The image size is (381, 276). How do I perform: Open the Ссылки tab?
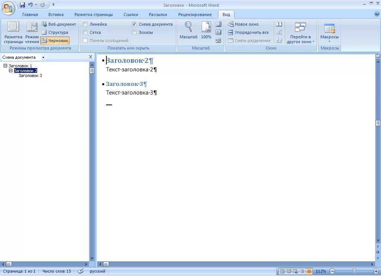(x=131, y=15)
